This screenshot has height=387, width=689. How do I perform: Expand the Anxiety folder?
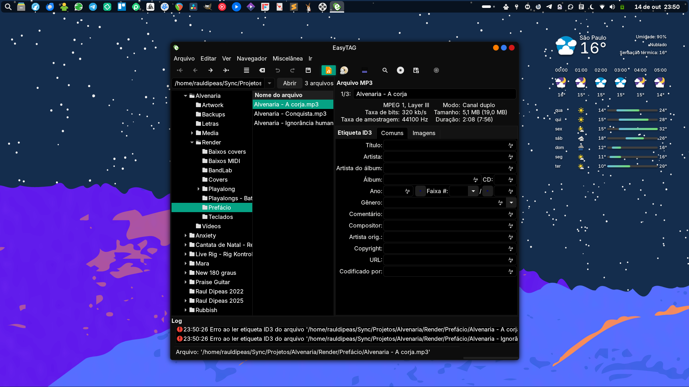tap(186, 235)
